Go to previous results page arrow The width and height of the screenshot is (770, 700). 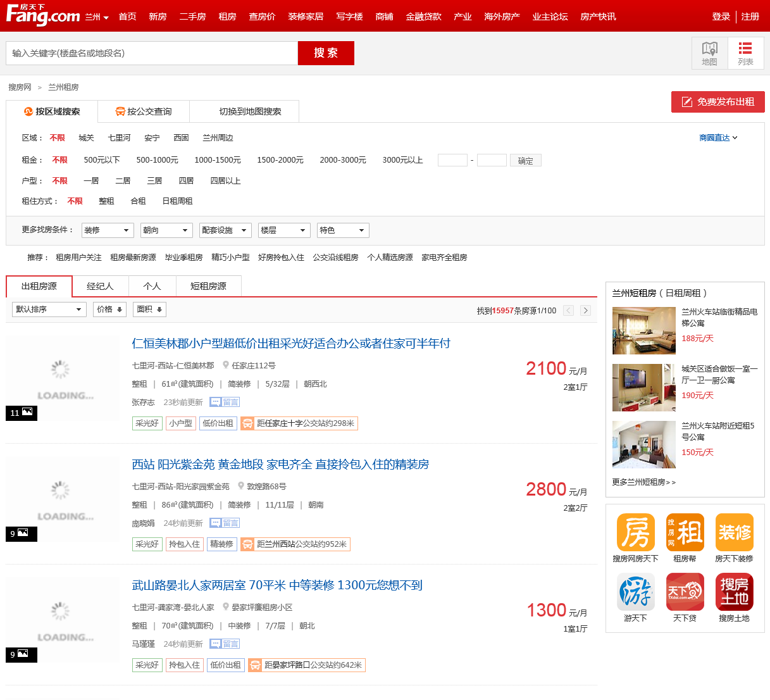tap(568, 310)
